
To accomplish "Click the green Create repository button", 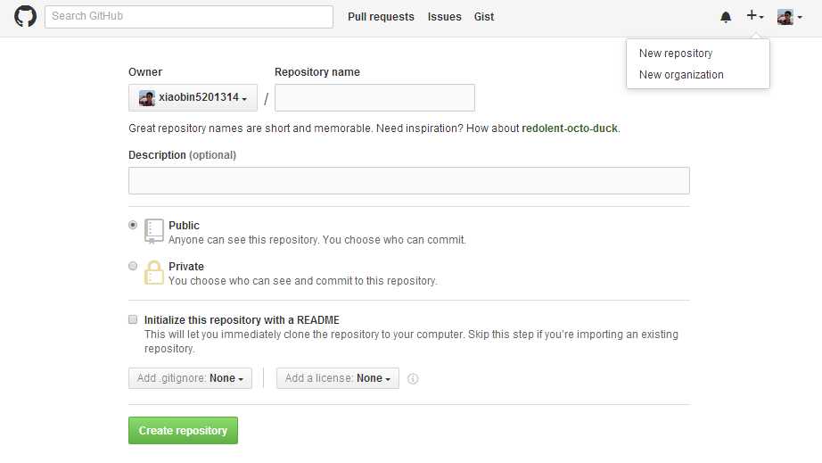I will [183, 431].
